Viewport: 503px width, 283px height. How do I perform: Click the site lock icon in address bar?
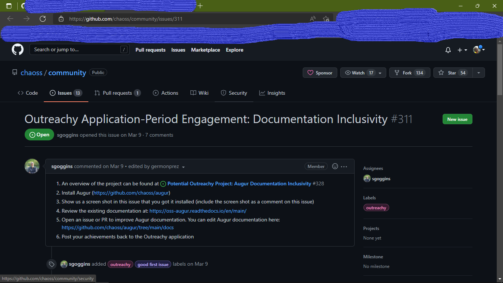[x=61, y=19]
